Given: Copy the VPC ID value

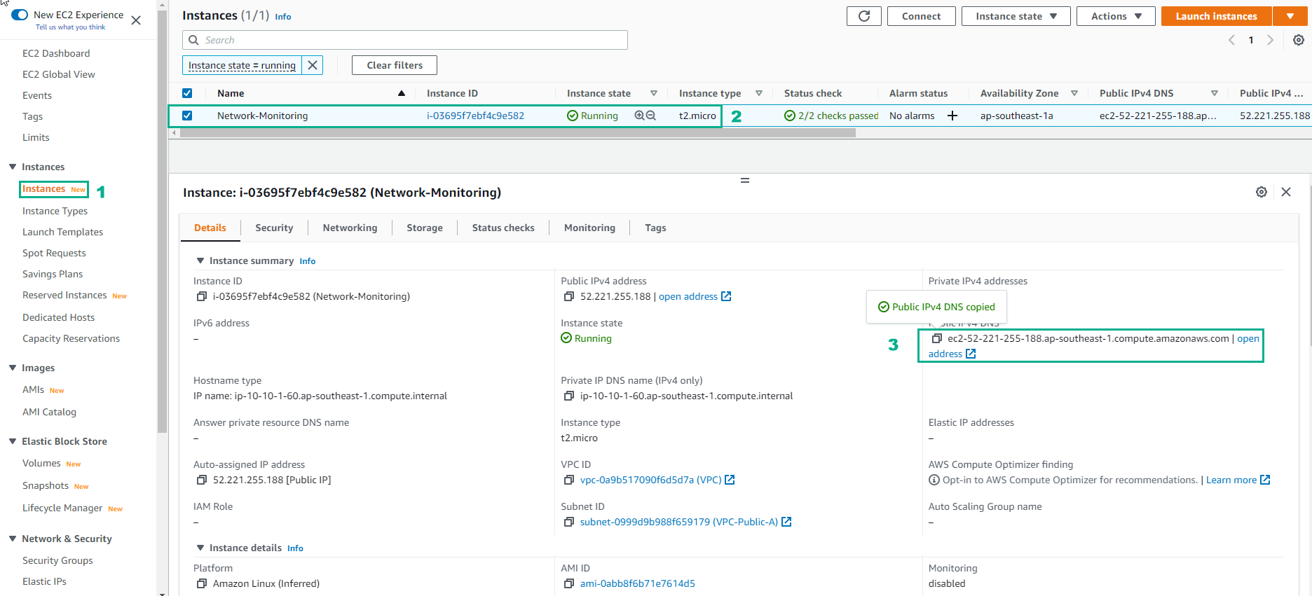Looking at the screenshot, I should point(569,480).
